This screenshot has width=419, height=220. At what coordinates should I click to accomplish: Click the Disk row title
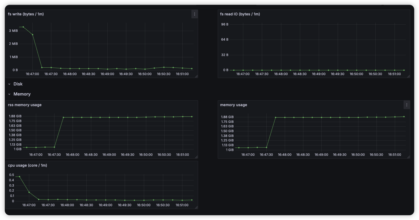[18, 84]
